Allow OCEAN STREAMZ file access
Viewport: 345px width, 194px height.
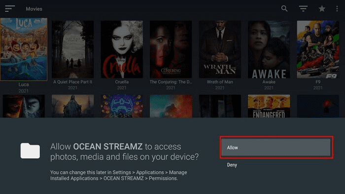(276, 148)
